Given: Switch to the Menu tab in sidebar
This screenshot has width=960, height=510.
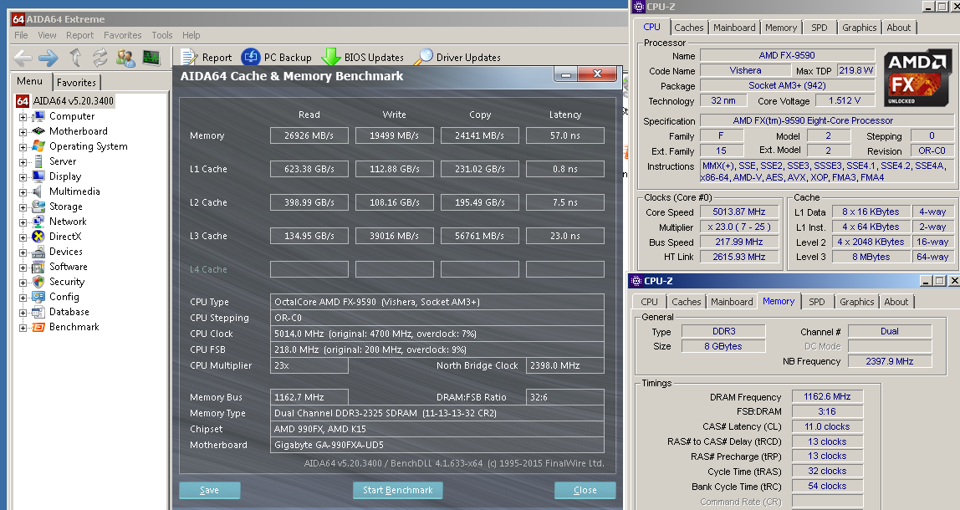Looking at the screenshot, I should pos(30,81).
